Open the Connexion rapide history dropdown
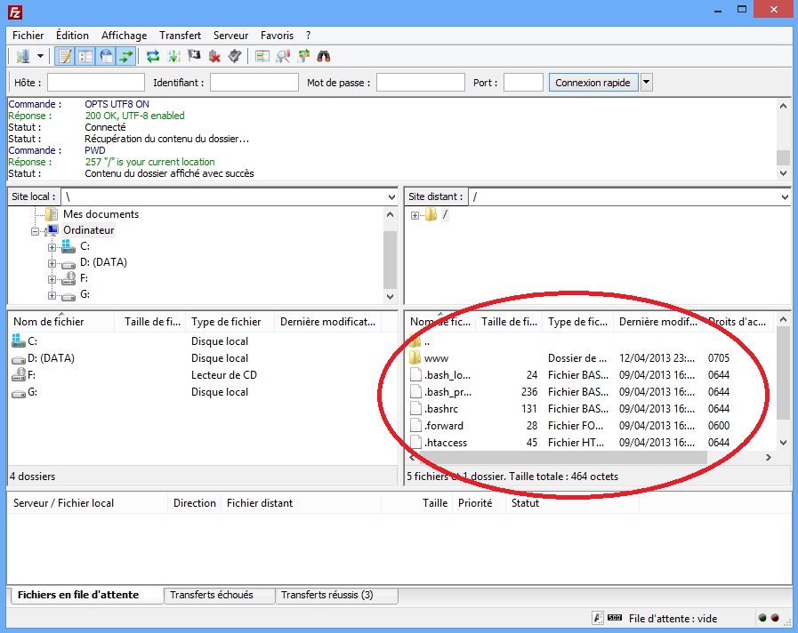798x633 pixels. [x=647, y=83]
